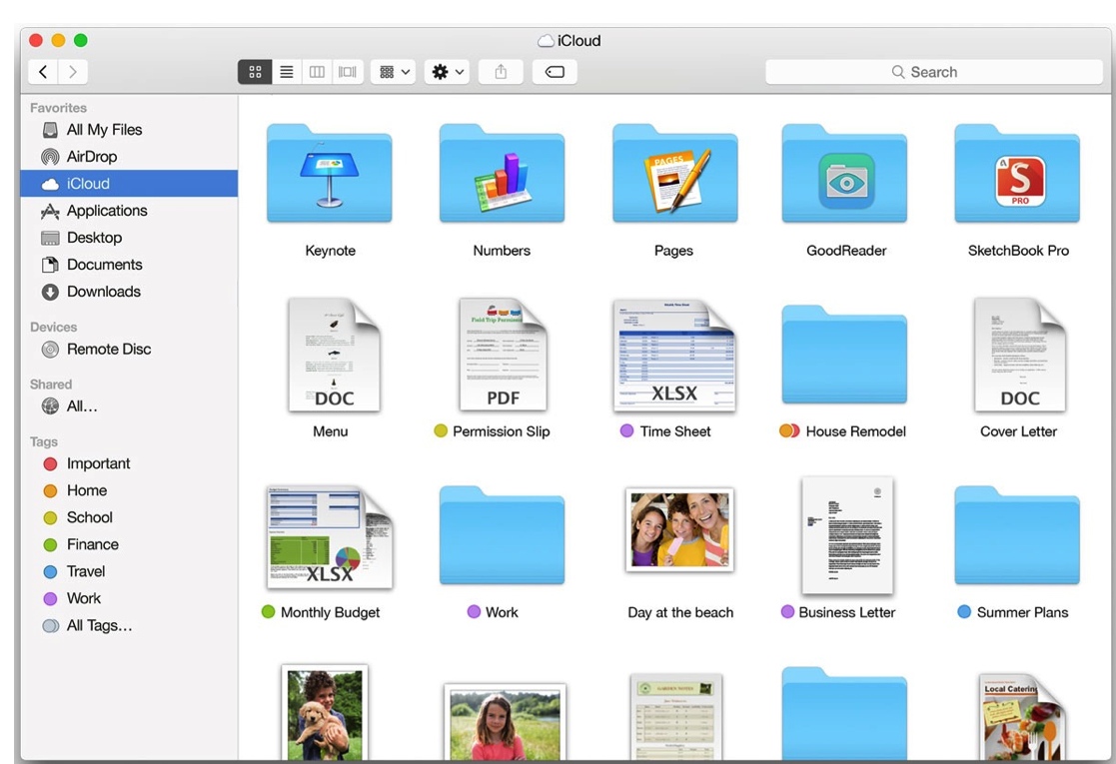Image resolution: width=1116 pixels, height=764 pixels.
Task: Click the "Devices" sidebar heading
Action: [53, 328]
